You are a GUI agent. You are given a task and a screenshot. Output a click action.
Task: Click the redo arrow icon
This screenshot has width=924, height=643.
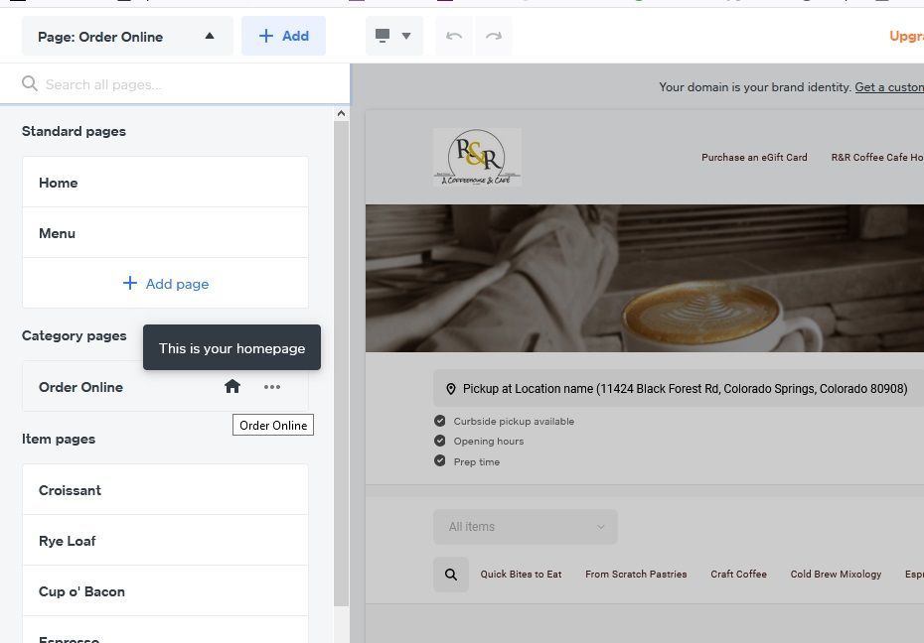pyautogui.click(x=494, y=36)
